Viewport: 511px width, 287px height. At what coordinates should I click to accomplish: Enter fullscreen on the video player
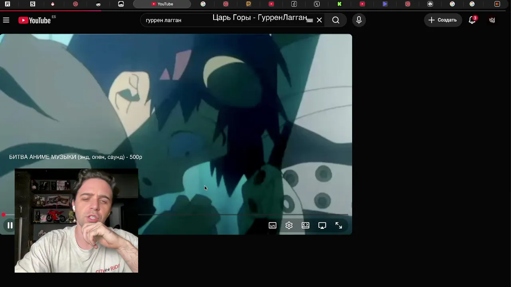click(339, 226)
